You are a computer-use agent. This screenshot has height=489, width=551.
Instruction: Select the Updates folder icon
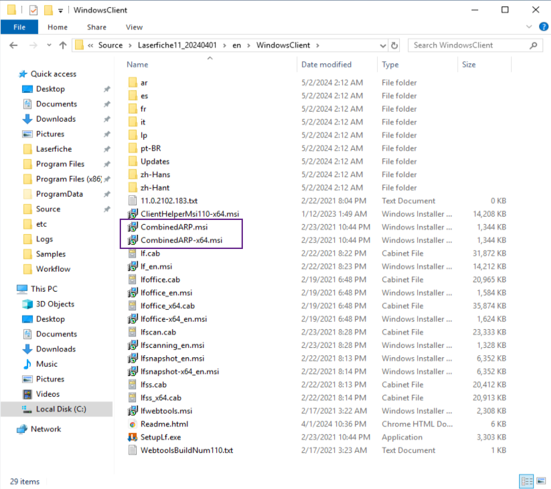(x=133, y=161)
